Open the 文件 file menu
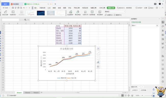Viewport: 166px width, 98px height. (x=6, y=8)
